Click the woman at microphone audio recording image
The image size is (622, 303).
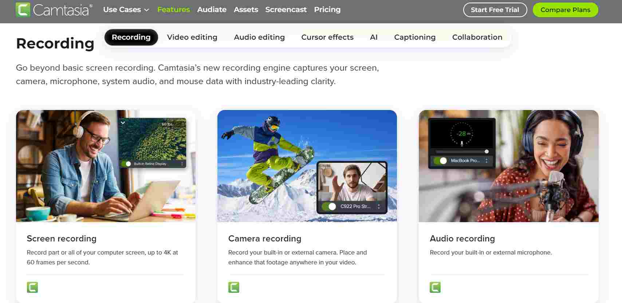coord(509,166)
